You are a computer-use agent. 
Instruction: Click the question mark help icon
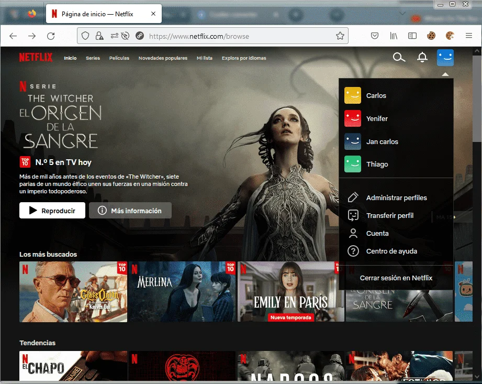click(353, 251)
